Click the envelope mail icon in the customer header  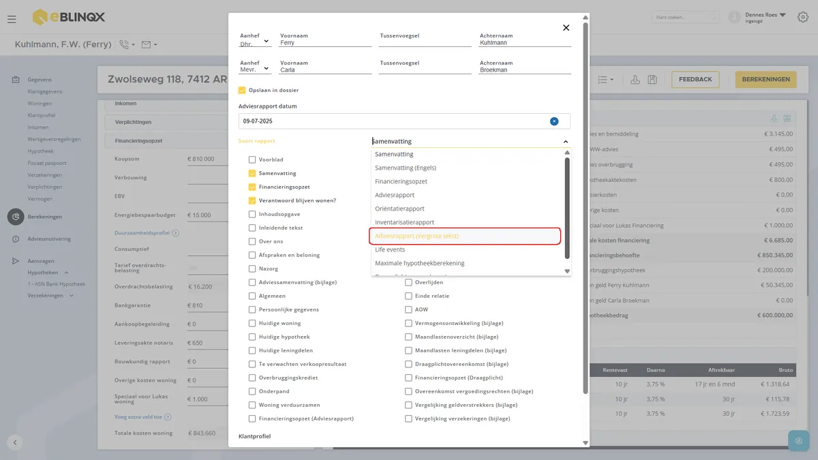click(146, 44)
